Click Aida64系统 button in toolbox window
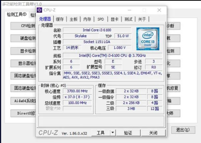 [23, 101]
